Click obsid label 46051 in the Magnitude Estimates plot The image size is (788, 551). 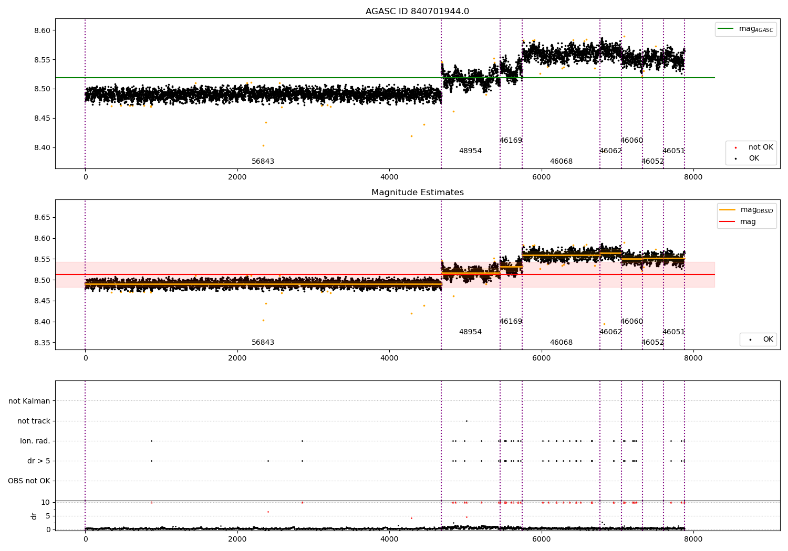pyautogui.click(x=673, y=332)
